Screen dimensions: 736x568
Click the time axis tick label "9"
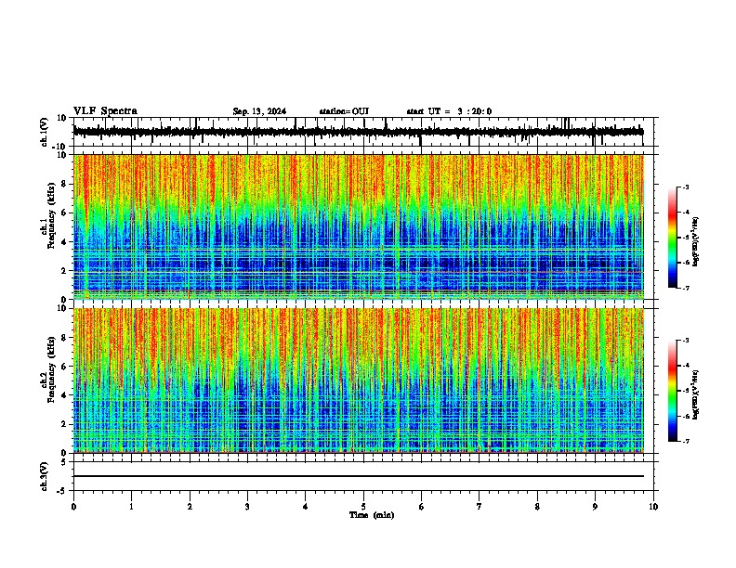pos(595,507)
